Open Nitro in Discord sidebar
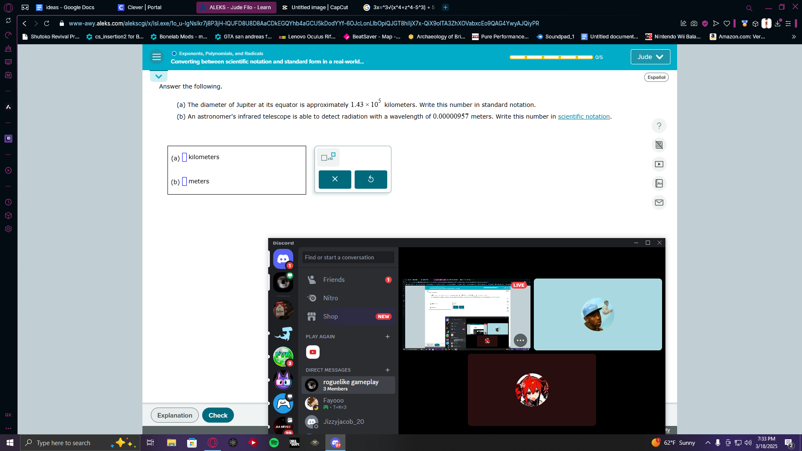The image size is (802, 451). point(348,298)
